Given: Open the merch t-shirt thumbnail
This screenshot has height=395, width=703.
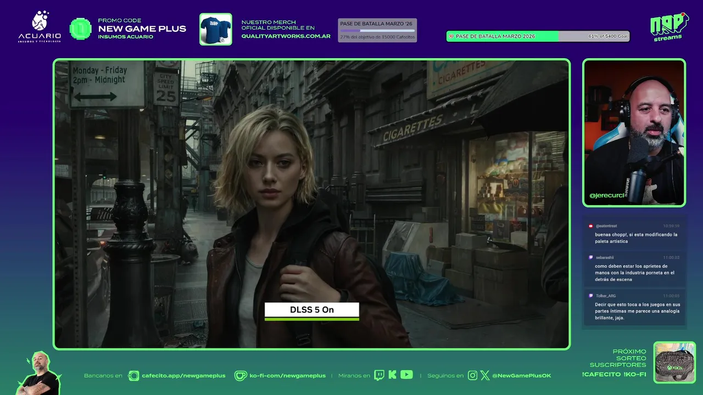Looking at the screenshot, I should 216,29.
